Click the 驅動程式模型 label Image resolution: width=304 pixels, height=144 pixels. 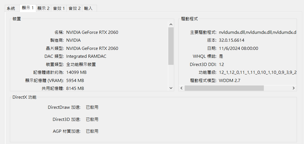[x=203, y=80]
